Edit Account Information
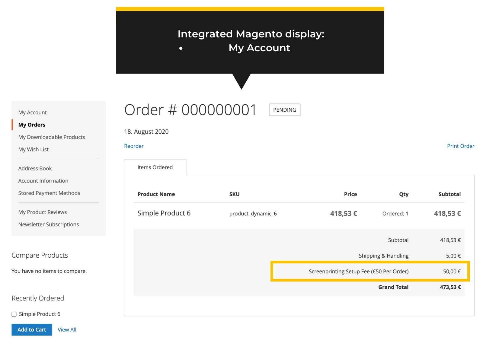The image size is (483, 362). pyautogui.click(x=43, y=180)
